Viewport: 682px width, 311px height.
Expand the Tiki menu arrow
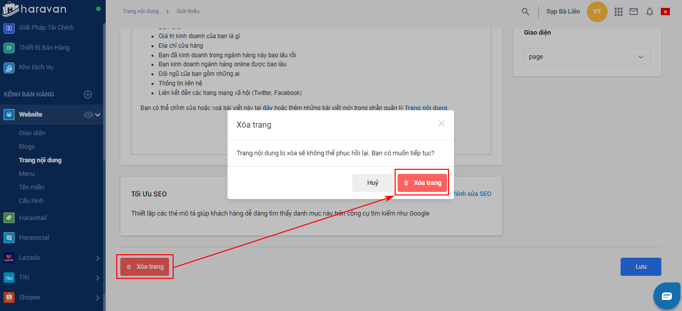(98, 278)
